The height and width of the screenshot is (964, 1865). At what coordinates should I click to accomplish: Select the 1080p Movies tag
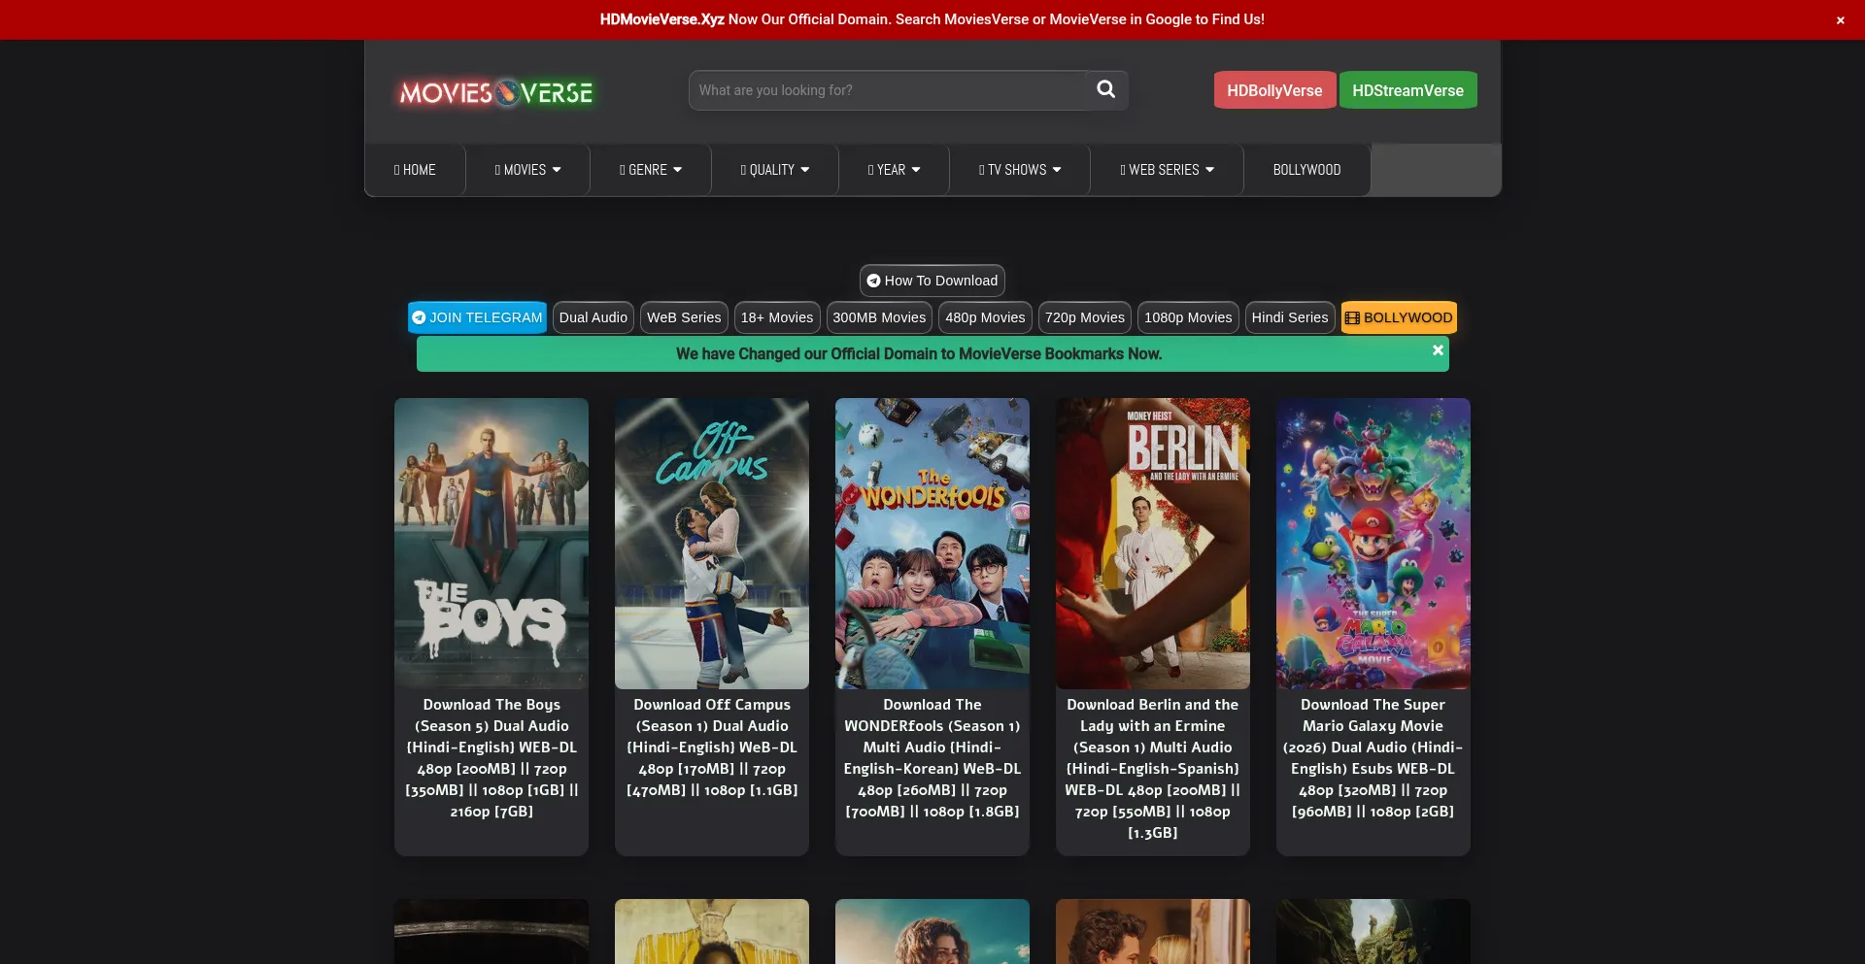click(1188, 317)
